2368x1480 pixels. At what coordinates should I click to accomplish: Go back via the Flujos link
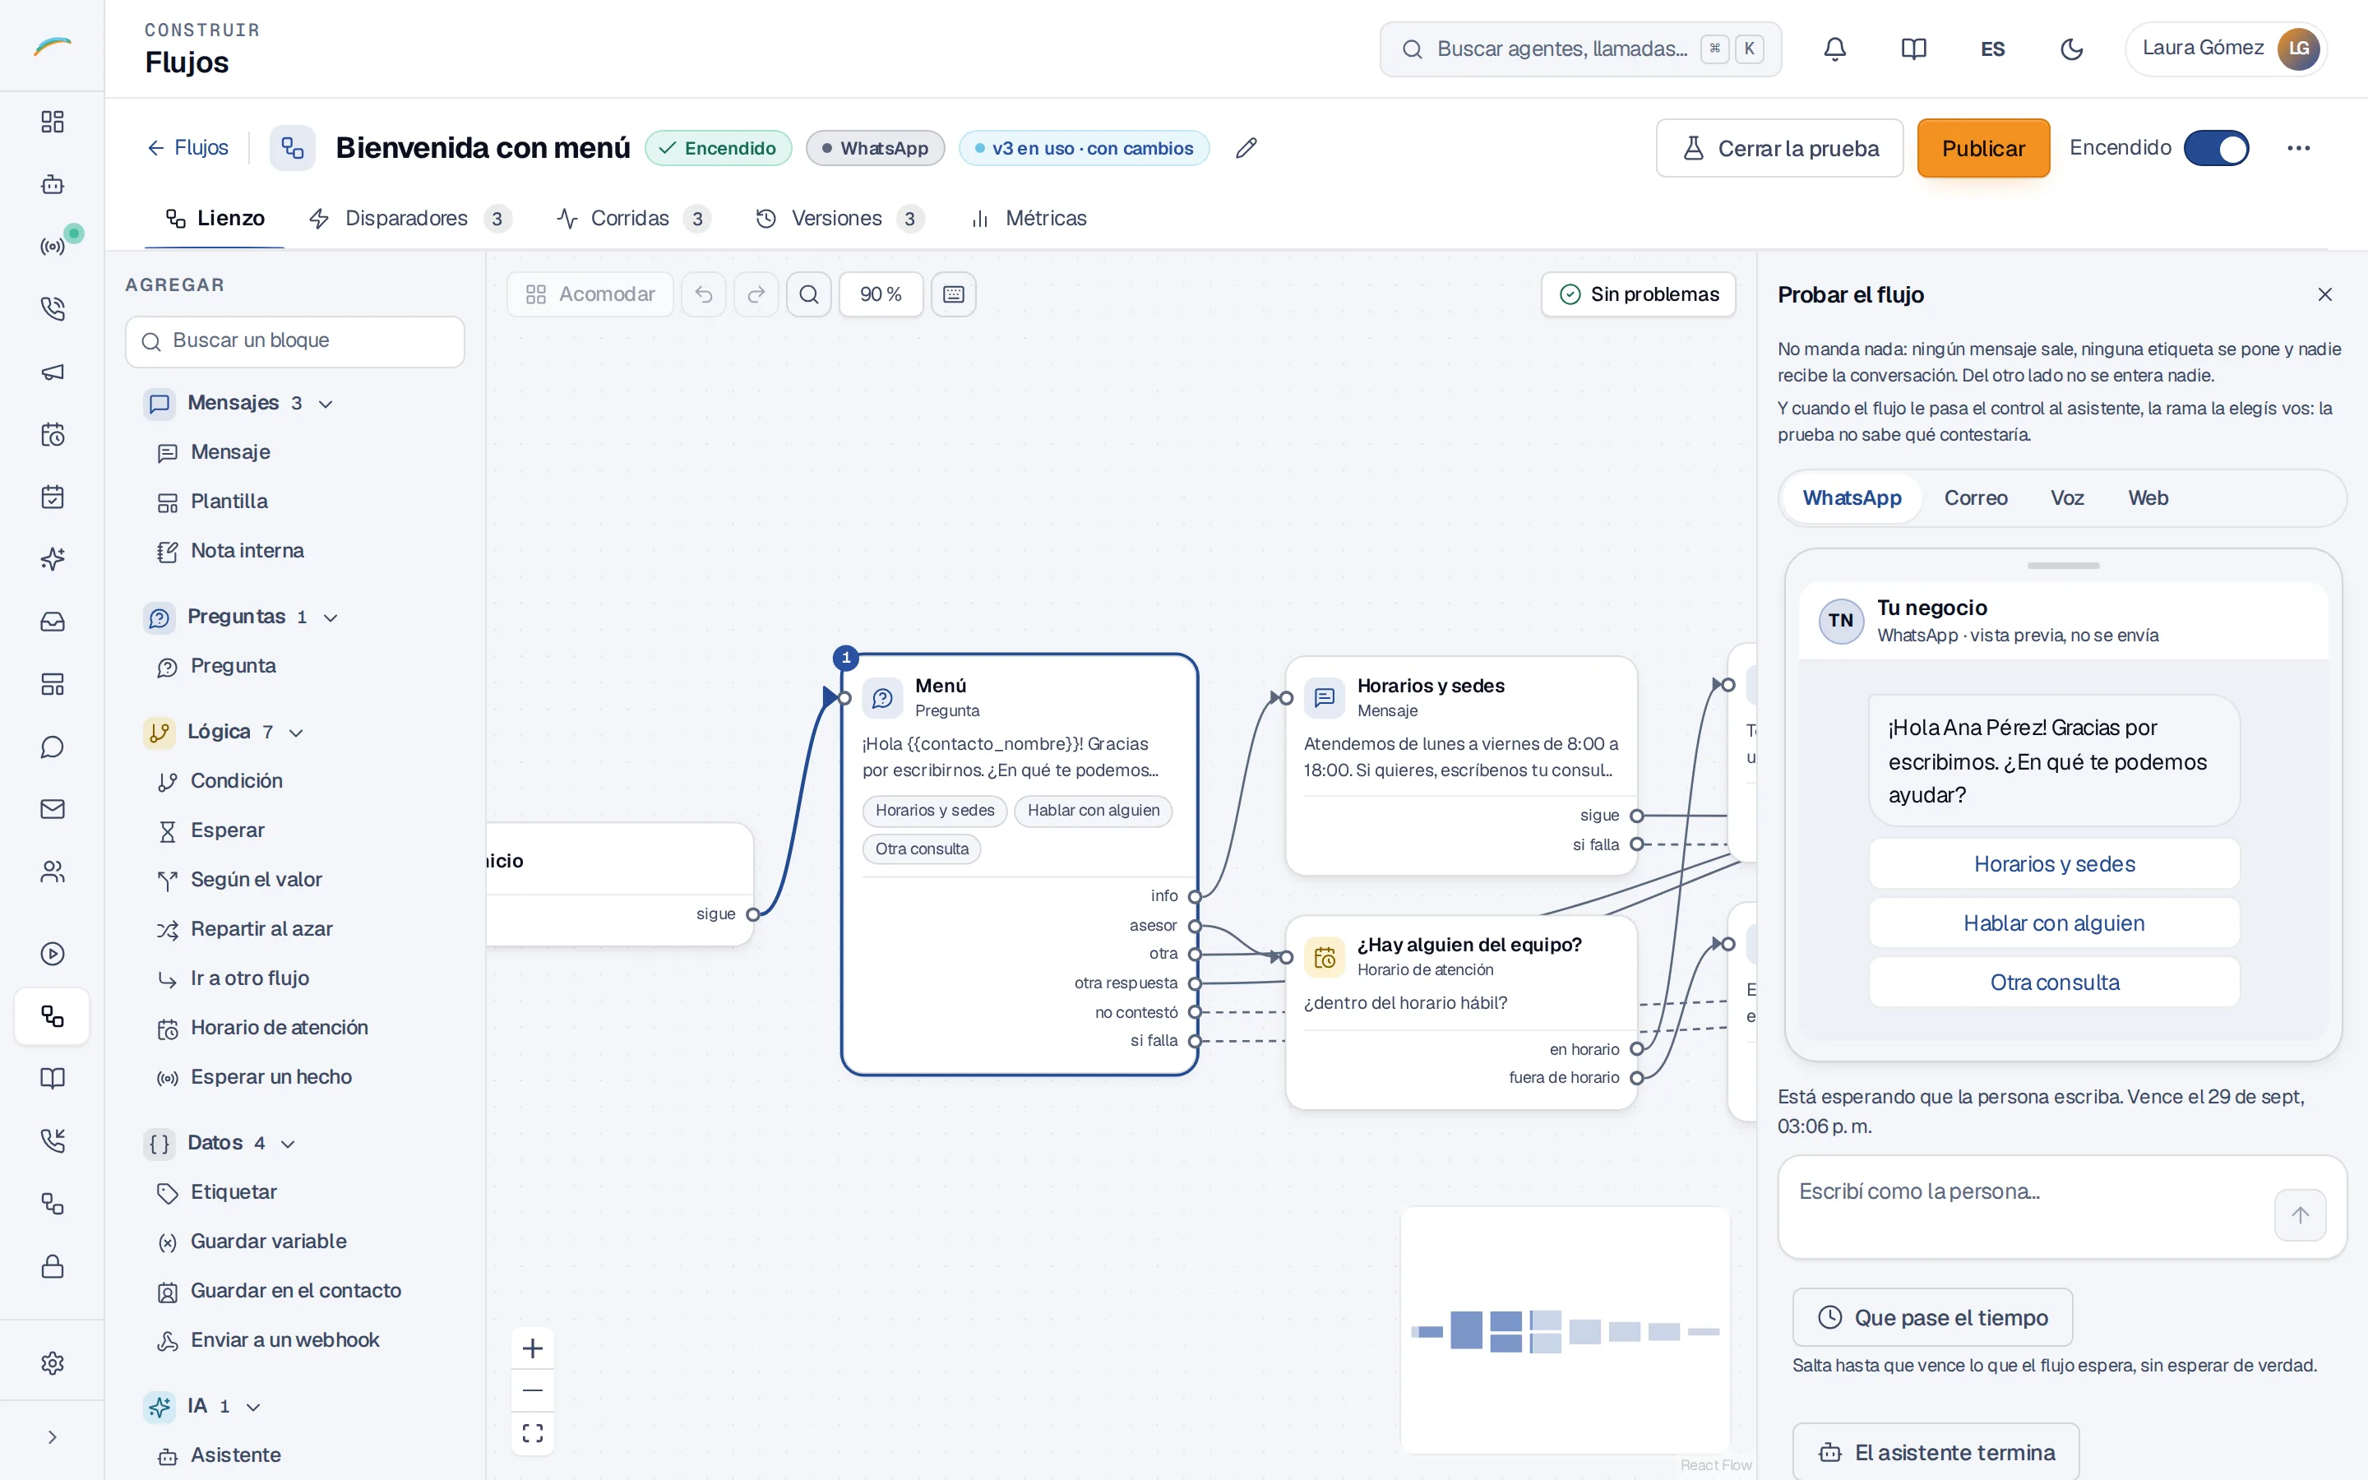coord(187,148)
